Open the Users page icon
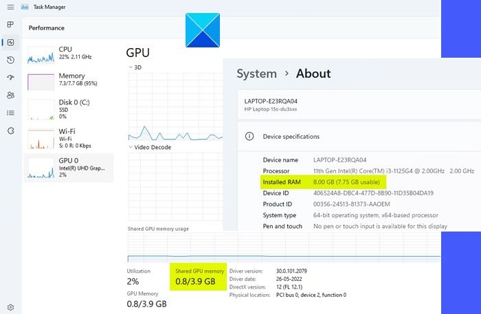 (x=10, y=96)
